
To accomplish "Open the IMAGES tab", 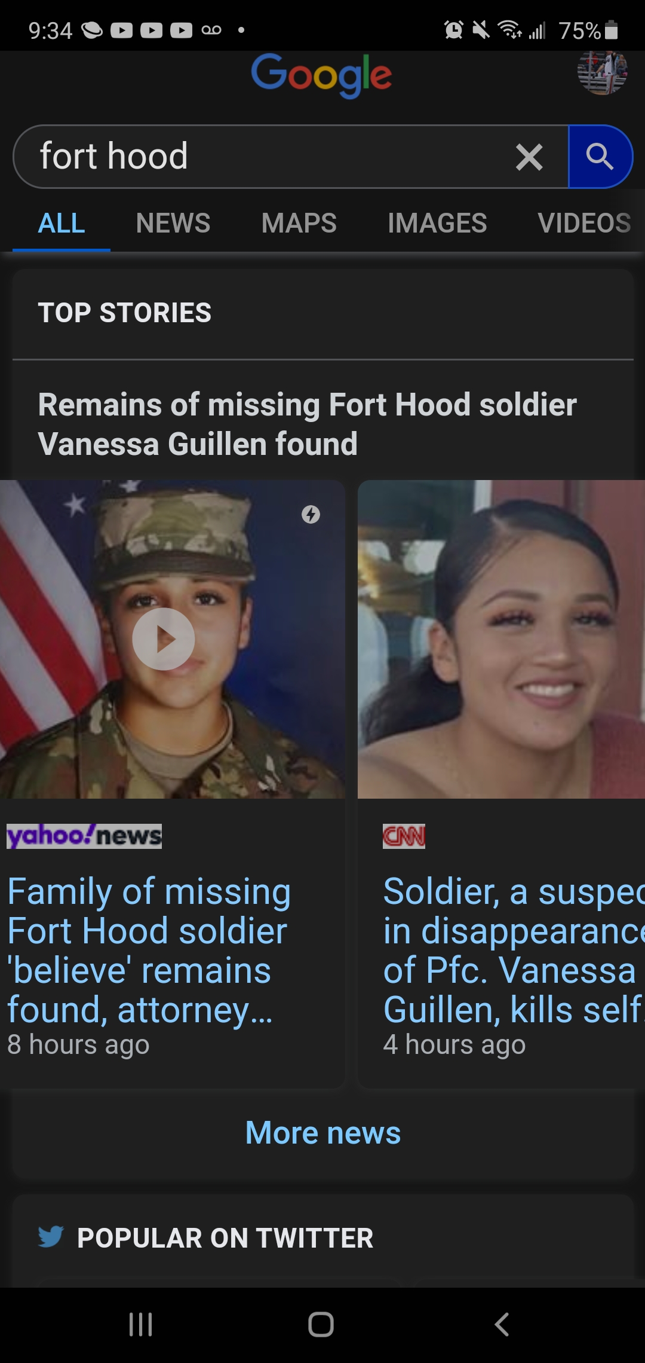I will pyautogui.click(x=437, y=223).
